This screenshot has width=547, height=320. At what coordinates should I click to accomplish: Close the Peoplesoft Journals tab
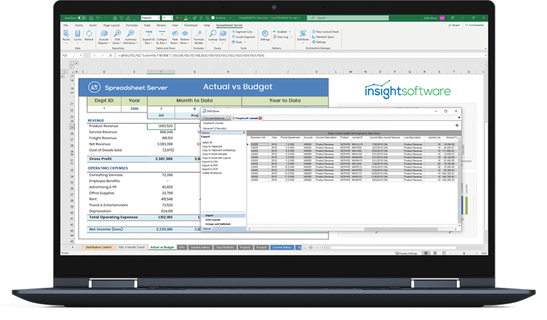pyautogui.click(x=260, y=118)
